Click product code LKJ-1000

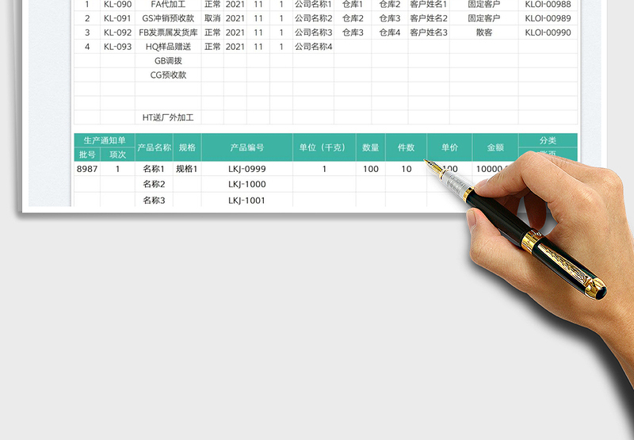pos(247,185)
